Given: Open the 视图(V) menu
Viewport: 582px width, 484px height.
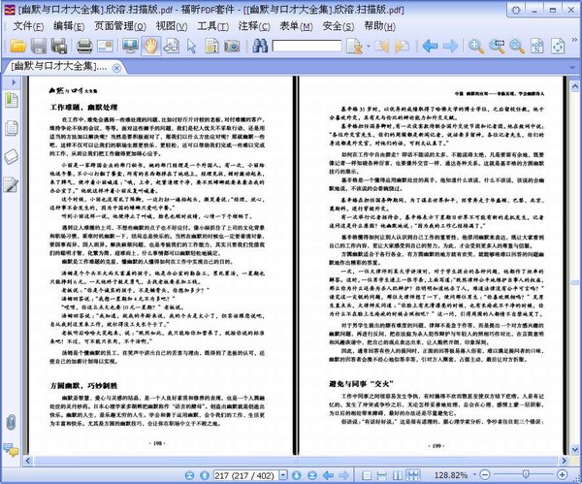Looking at the screenshot, I should (x=171, y=26).
